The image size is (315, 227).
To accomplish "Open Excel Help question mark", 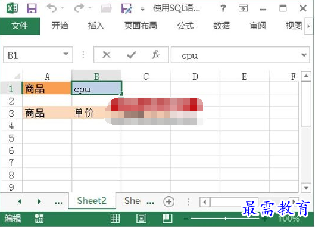I will tap(223, 8).
